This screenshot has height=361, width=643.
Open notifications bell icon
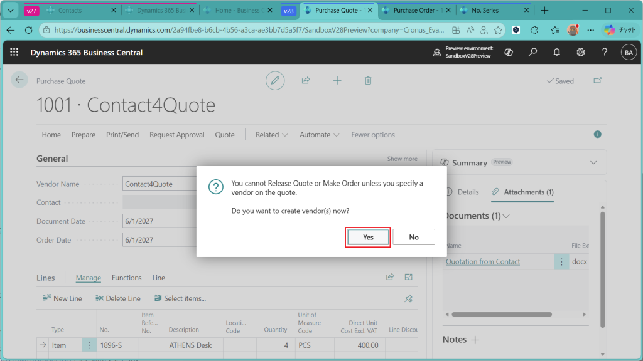556,53
